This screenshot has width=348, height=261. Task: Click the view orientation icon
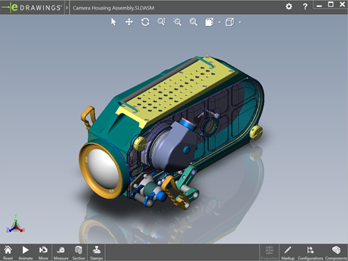click(x=209, y=22)
